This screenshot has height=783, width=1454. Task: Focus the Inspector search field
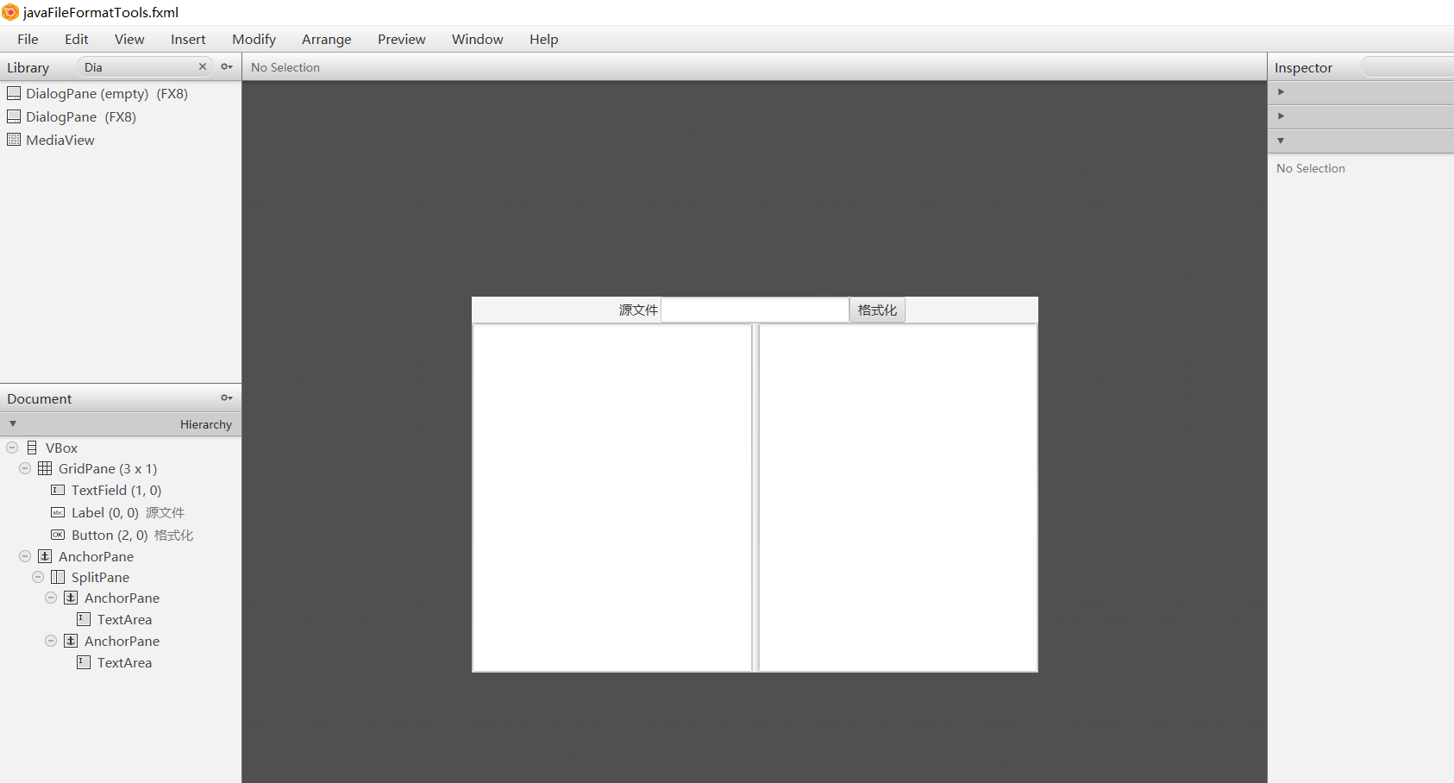(1407, 66)
